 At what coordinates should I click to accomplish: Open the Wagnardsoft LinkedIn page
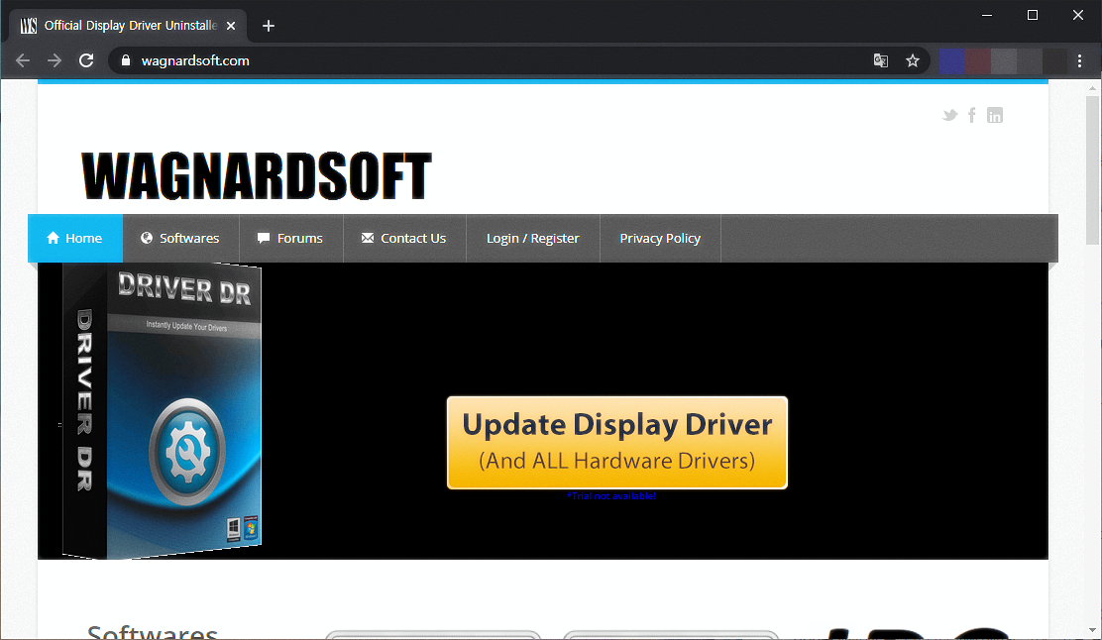[x=994, y=115]
